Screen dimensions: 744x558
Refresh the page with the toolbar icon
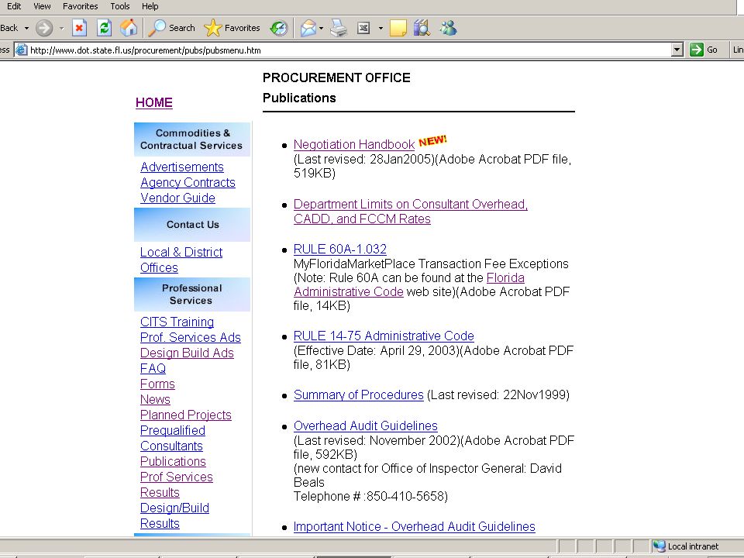[x=104, y=28]
